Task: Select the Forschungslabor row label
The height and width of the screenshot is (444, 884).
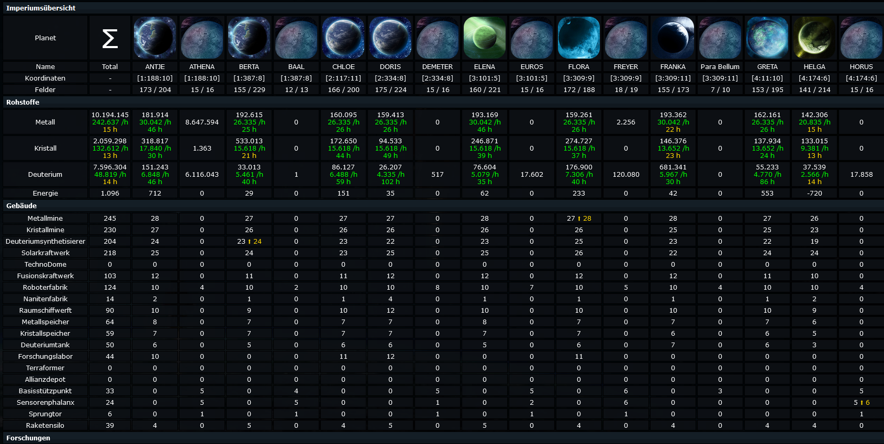Action: pyautogui.click(x=46, y=356)
